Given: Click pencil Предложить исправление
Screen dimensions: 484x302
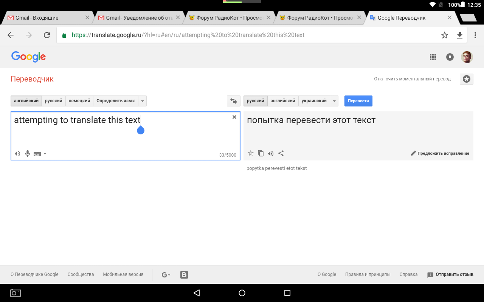Looking at the screenshot, I should 440,153.
